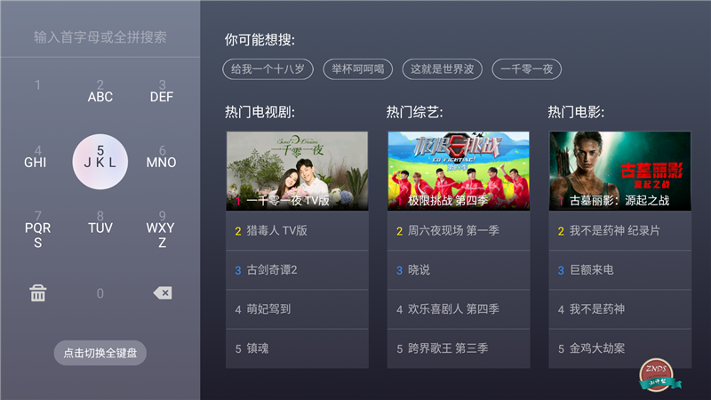Focus the pinyin search input field
Image resolution: width=711 pixels, height=400 pixels.
100,37
